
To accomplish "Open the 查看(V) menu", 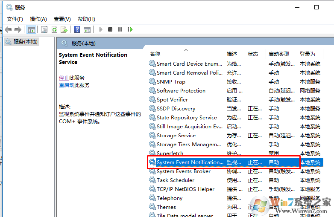I will [x=62, y=19].
